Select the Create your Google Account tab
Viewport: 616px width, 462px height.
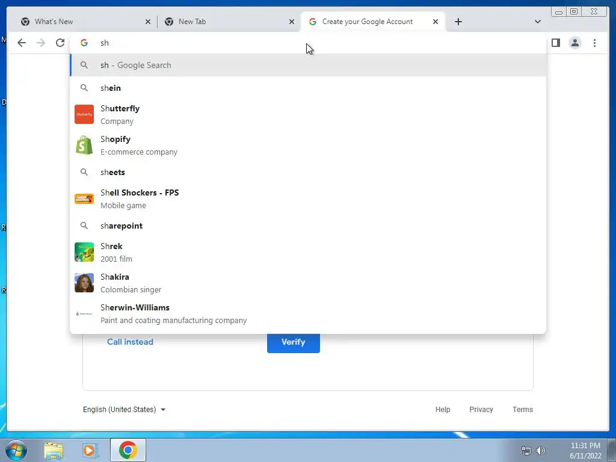point(372,22)
